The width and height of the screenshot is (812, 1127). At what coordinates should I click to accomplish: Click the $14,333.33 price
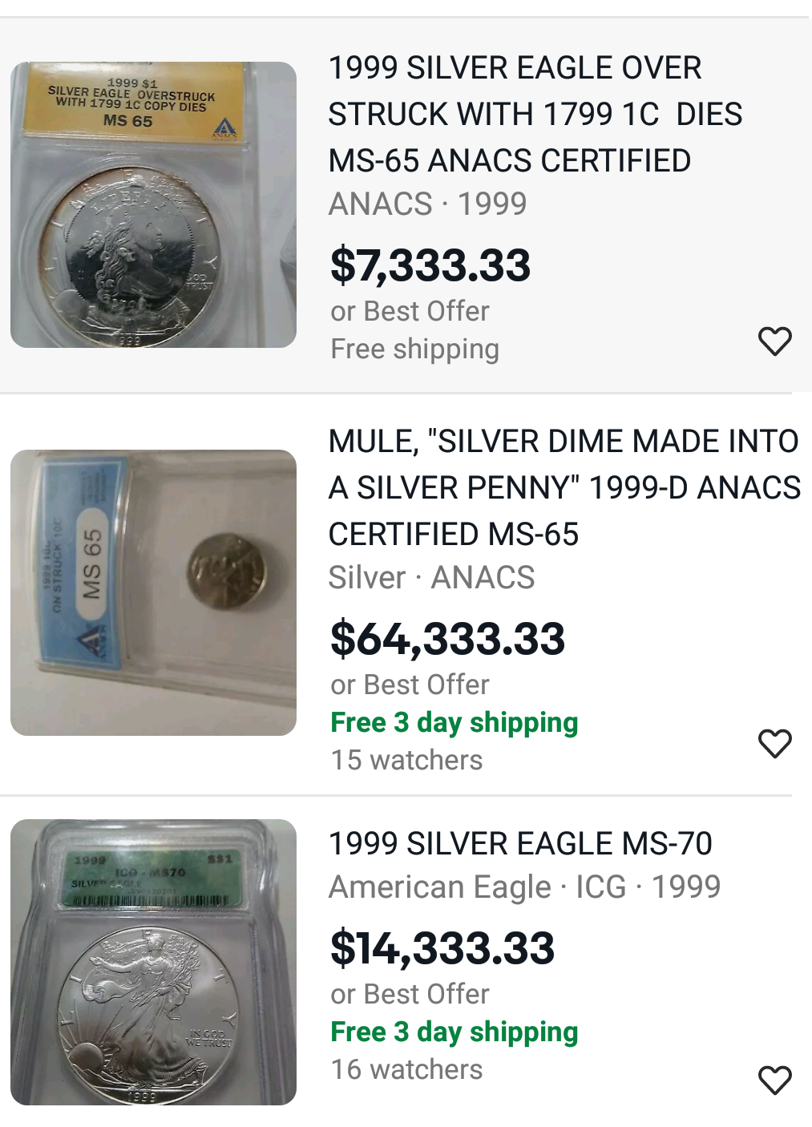click(x=442, y=948)
